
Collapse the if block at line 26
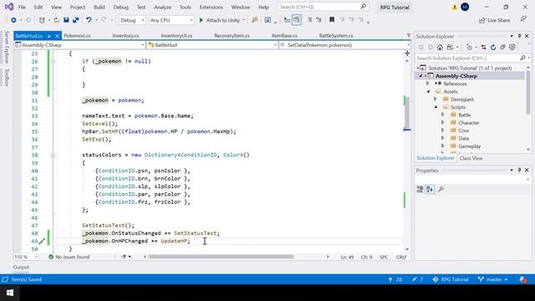[53, 61]
